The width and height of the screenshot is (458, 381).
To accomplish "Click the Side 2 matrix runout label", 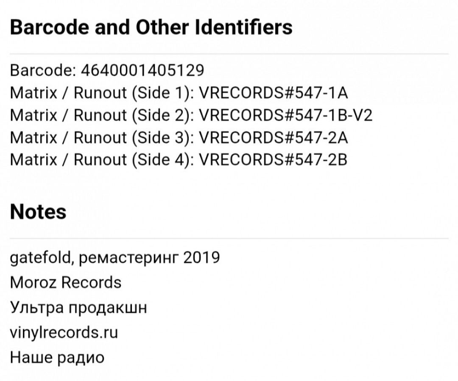I will point(102,116).
